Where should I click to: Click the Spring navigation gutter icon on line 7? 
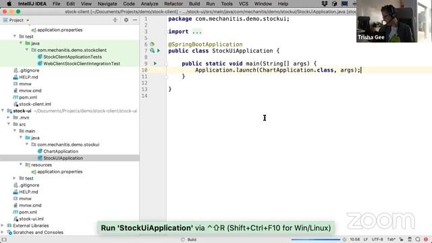152,51
